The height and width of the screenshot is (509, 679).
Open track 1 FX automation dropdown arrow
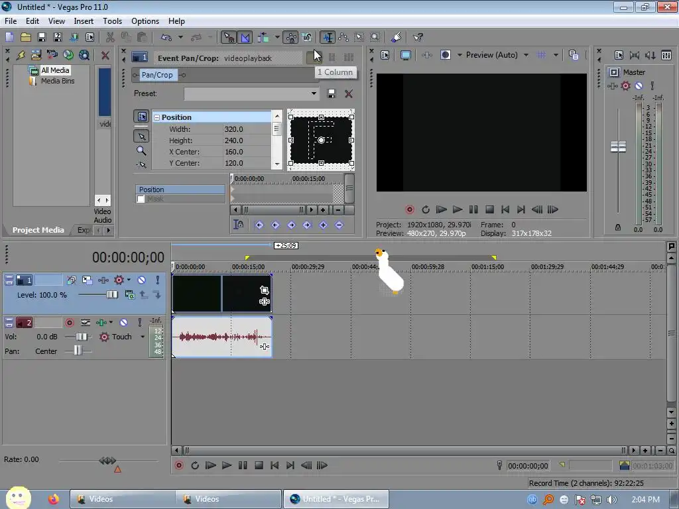[x=129, y=280]
